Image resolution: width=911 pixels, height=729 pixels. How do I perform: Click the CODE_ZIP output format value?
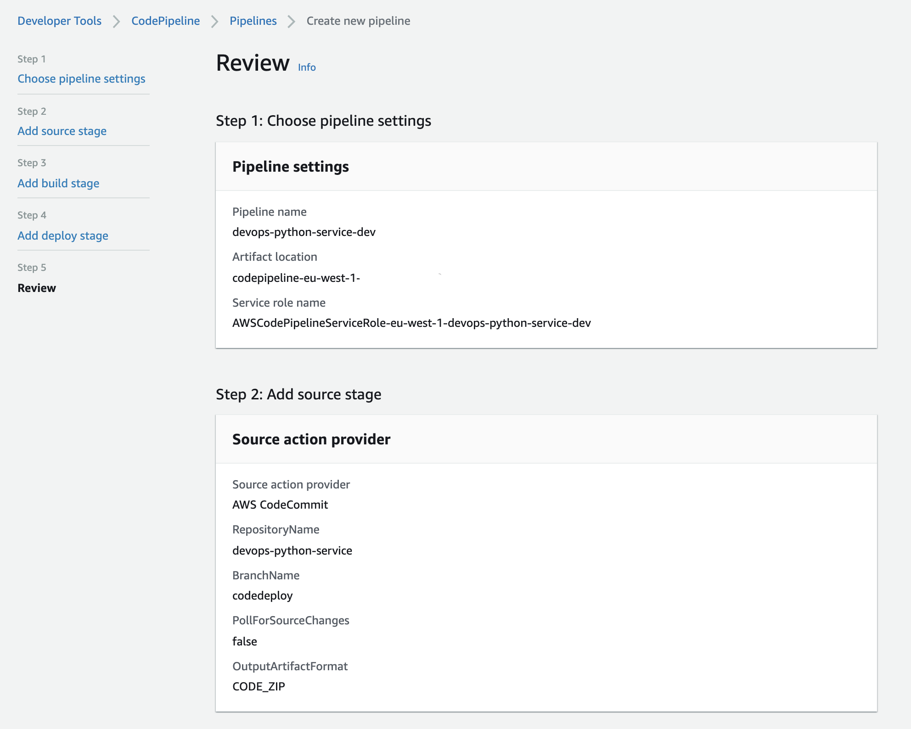pos(259,686)
